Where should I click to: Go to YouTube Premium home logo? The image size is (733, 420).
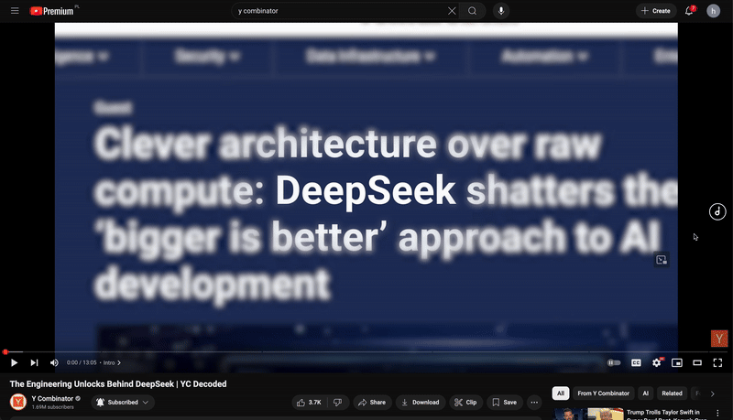(x=52, y=11)
